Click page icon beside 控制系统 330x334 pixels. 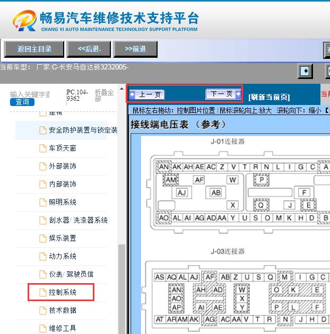[x=43, y=293]
